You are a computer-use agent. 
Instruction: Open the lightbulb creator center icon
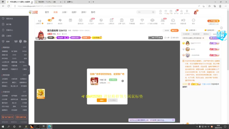pyautogui.click(x=187, y=11)
